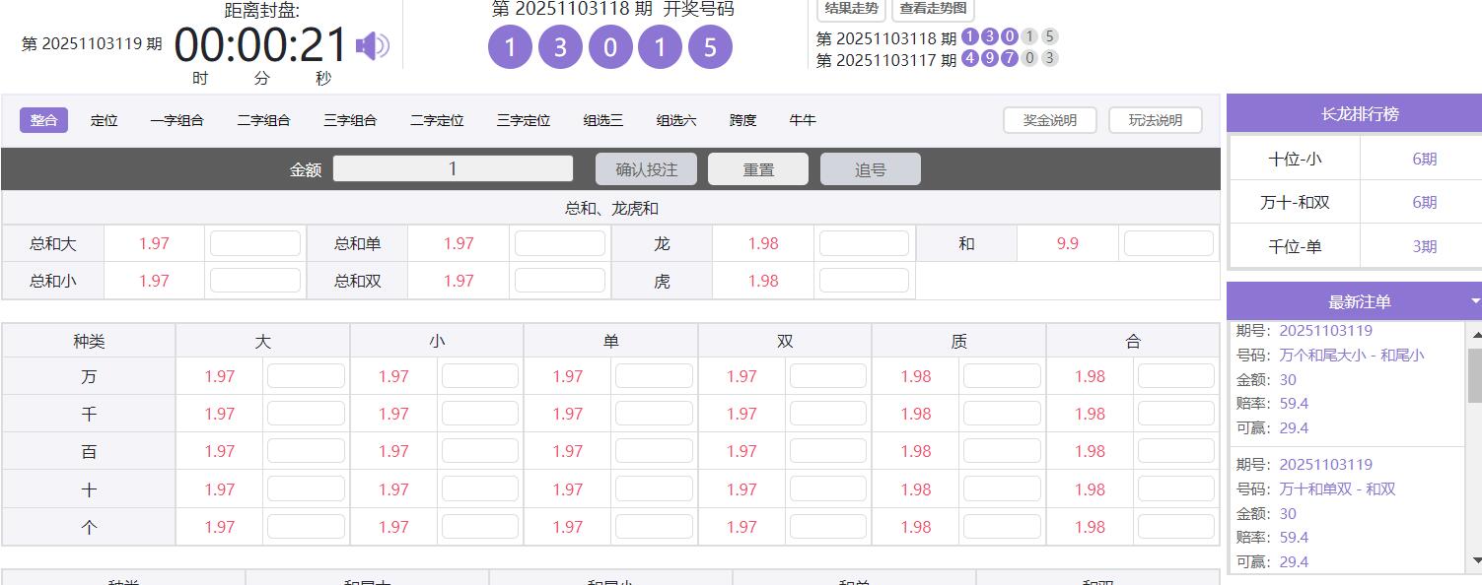Click the 追号 button
This screenshot has width=1482, height=585.
[870, 168]
